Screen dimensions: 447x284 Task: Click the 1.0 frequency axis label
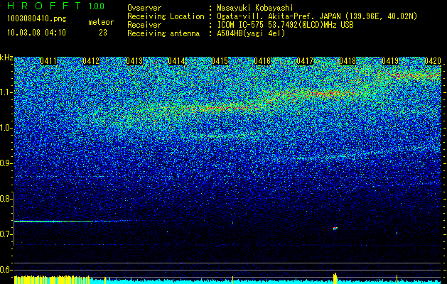[x=6, y=128]
